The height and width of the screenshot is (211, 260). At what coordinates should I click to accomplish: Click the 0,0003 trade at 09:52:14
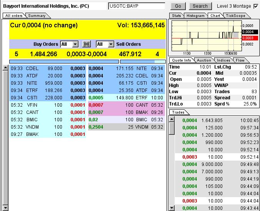click(217, 157)
